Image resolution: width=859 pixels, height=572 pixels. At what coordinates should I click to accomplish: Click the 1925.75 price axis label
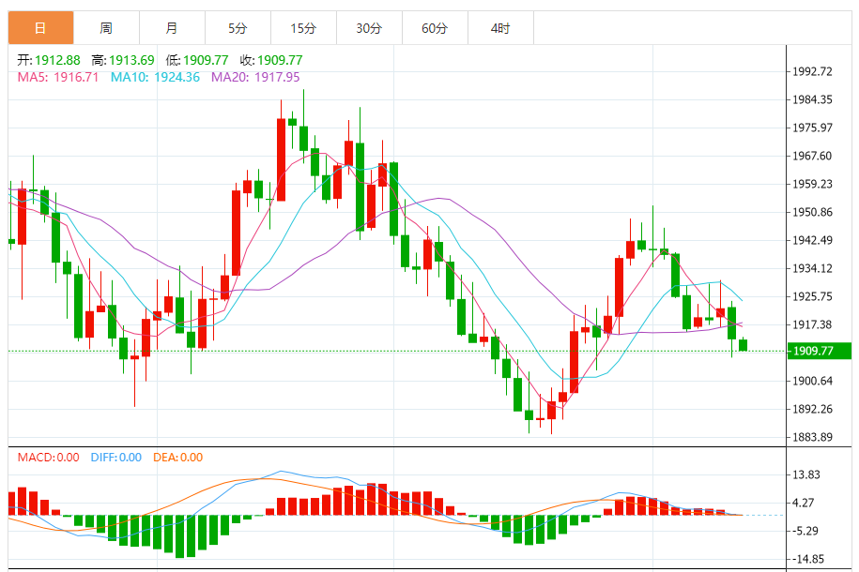click(812, 296)
